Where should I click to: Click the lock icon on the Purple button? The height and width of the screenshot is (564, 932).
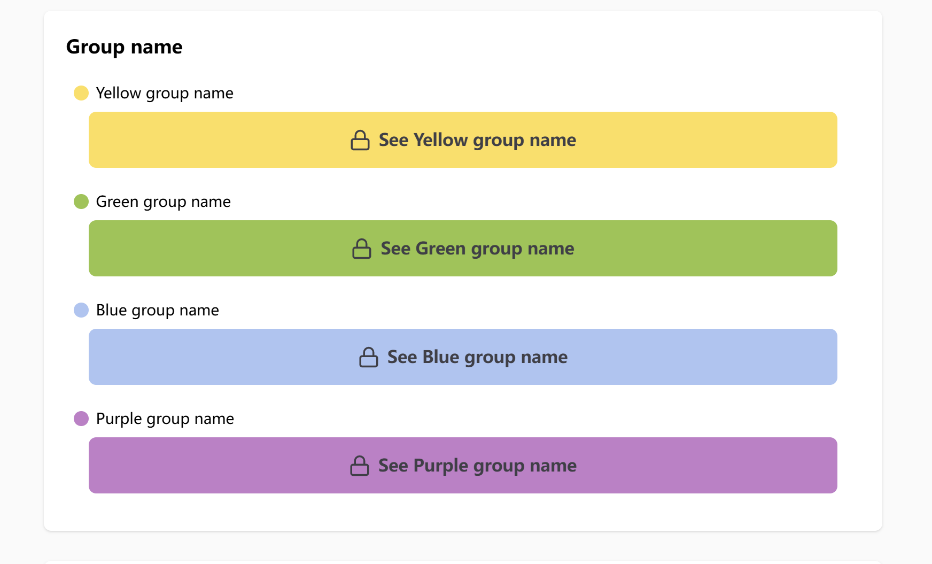(x=360, y=466)
